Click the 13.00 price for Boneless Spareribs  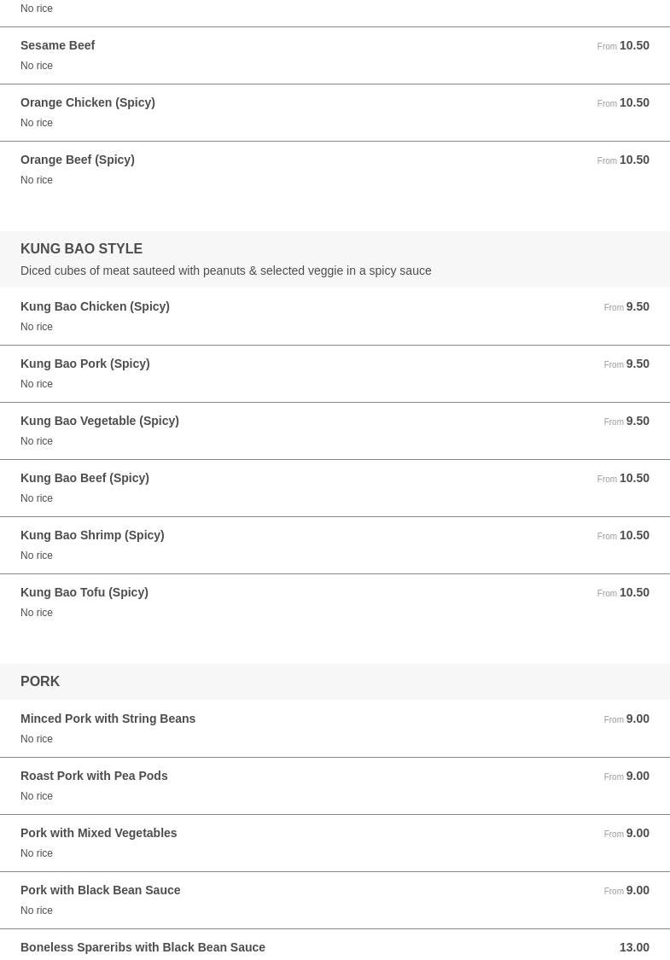[x=634, y=947]
